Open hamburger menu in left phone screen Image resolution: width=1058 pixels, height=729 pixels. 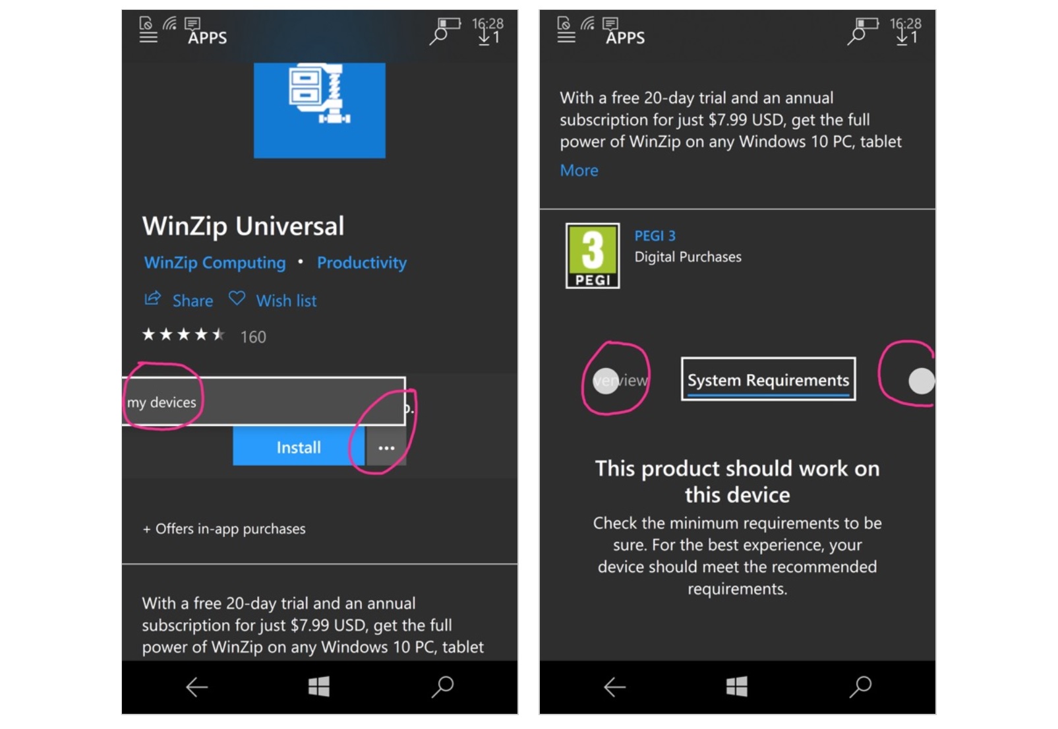coord(148,37)
